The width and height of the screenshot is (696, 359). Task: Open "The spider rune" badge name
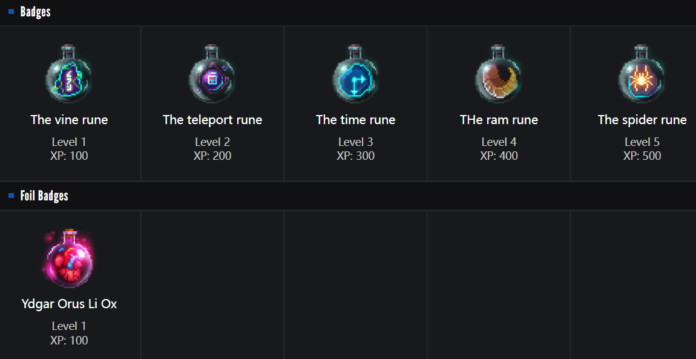pyautogui.click(x=642, y=120)
